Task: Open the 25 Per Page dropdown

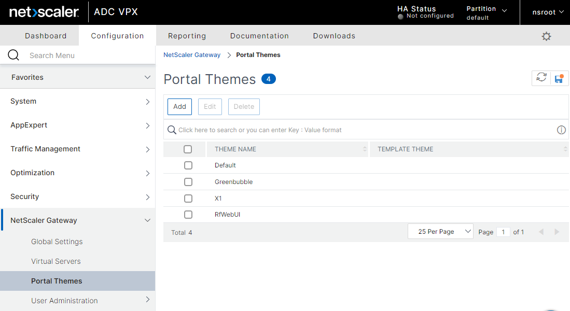Action: [x=440, y=232]
